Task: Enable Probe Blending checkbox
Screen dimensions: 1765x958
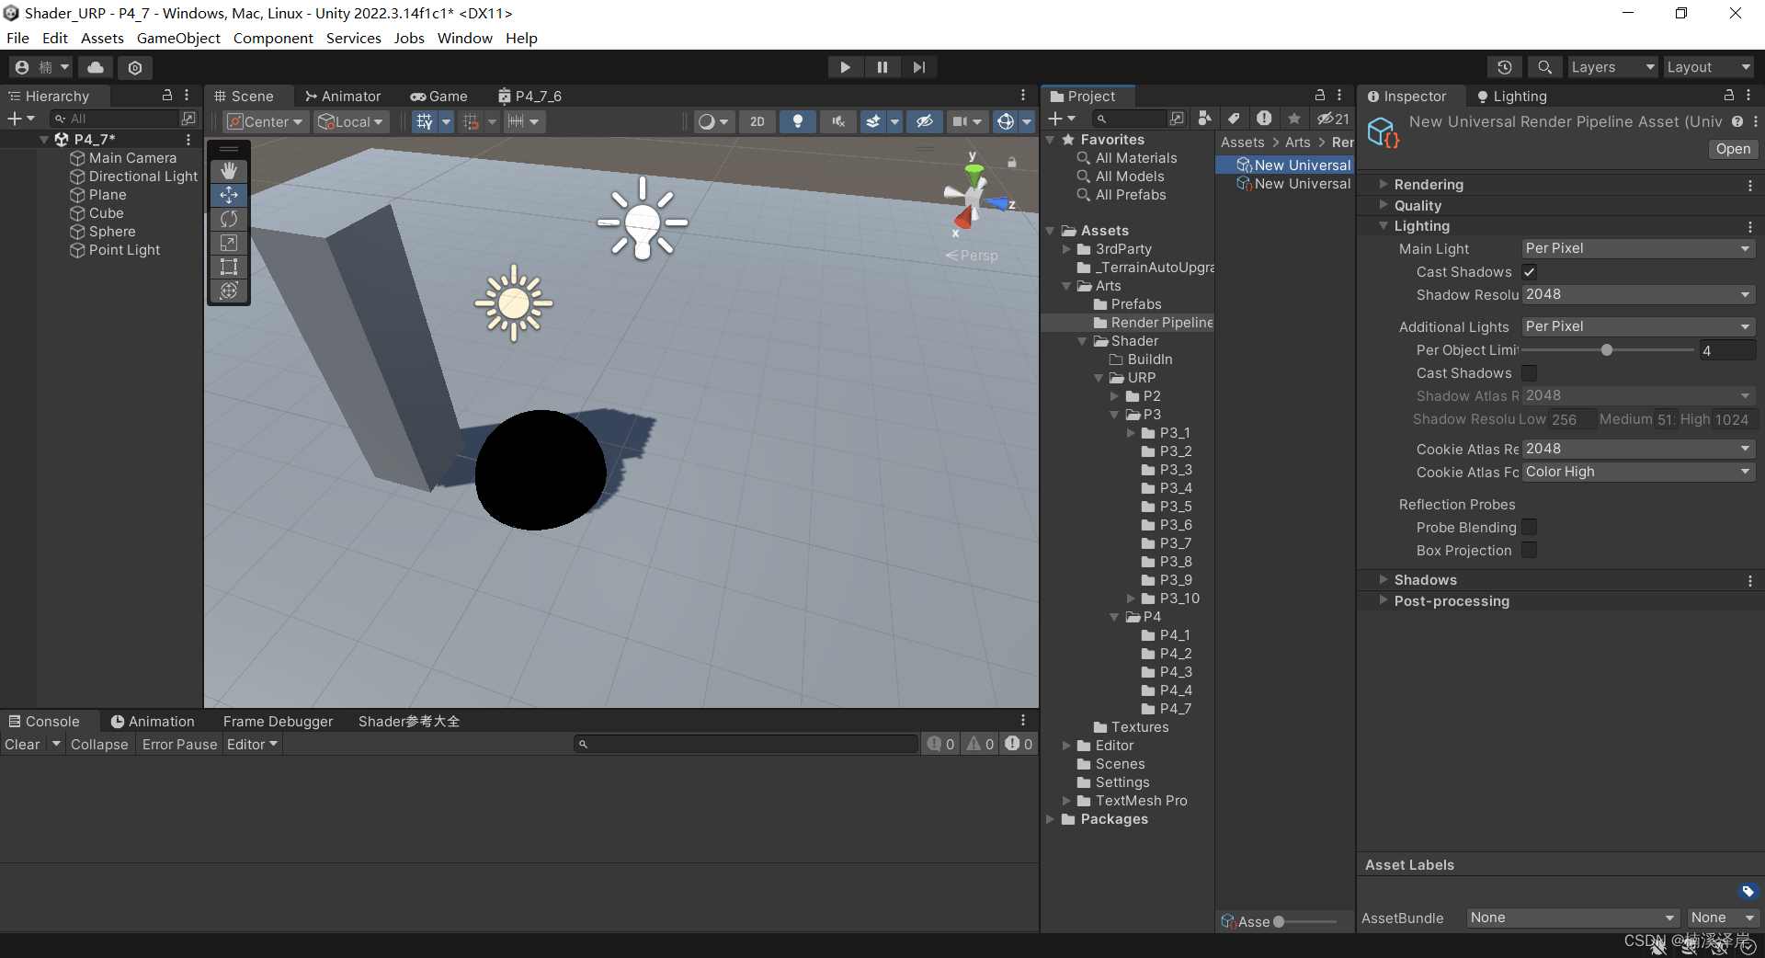Action: (x=1529, y=528)
